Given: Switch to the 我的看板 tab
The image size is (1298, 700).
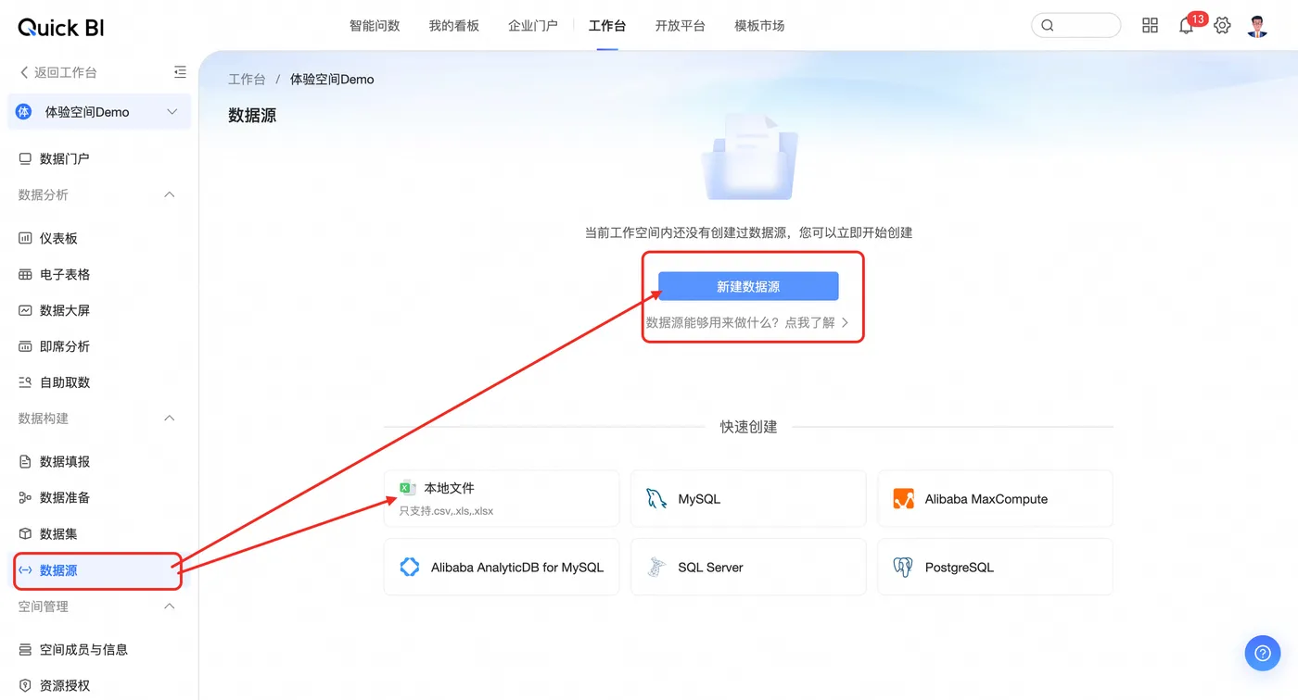Looking at the screenshot, I should pyautogui.click(x=454, y=26).
